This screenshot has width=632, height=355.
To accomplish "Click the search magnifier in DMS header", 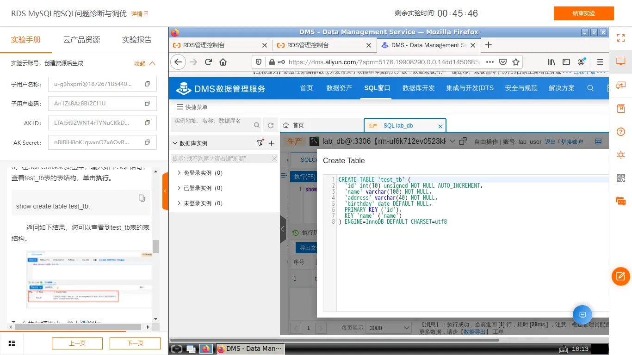I will (x=590, y=88).
